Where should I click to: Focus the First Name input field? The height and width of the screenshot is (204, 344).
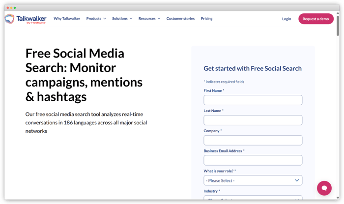click(x=253, y=100)
